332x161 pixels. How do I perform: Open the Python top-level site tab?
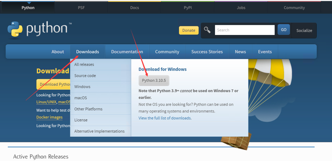[28, 8]
